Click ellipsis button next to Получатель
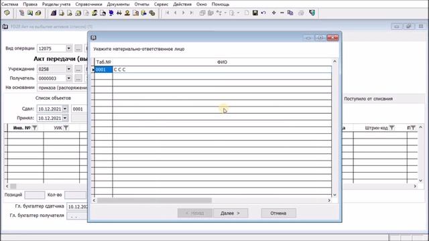 (78, 78)
